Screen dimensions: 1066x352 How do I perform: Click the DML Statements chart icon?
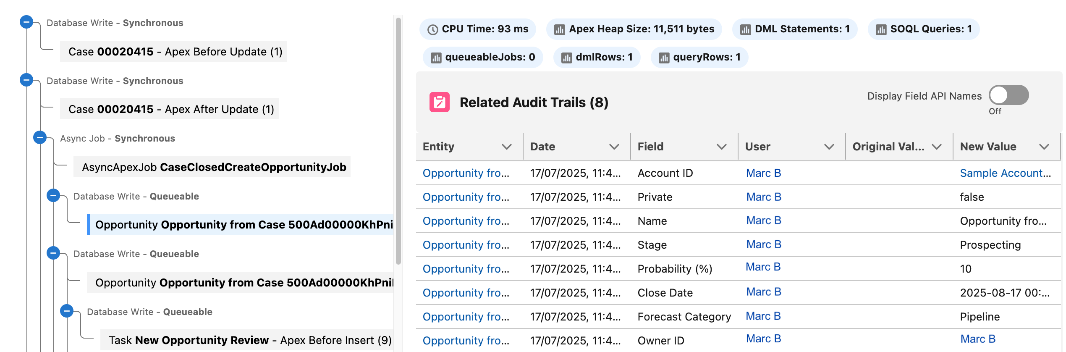[x=745, y=29]
